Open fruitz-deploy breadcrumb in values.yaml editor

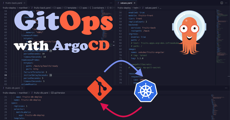[x=124, y=8]
